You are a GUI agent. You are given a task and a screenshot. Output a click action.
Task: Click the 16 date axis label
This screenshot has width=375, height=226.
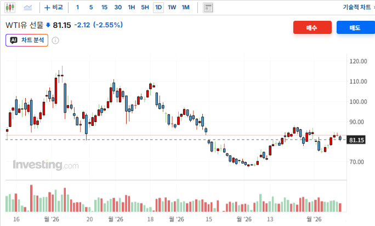pyautogui.click(x=16, y=219)
